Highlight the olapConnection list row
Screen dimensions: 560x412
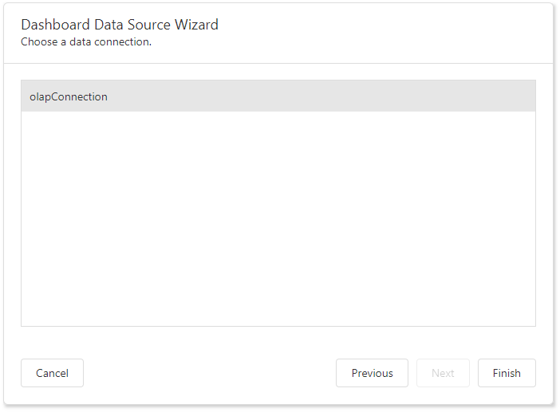tap(278, 96)
